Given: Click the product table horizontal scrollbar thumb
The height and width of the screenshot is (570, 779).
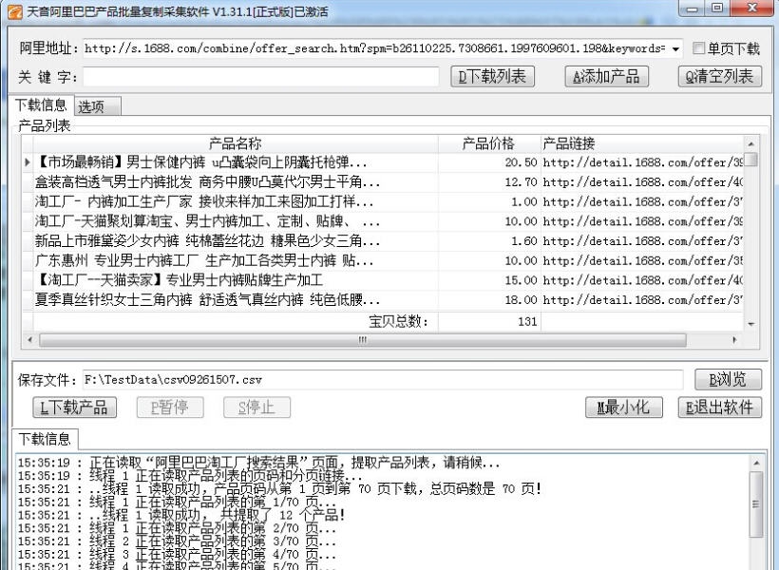Looking at the screenshot, I should 363,340.
